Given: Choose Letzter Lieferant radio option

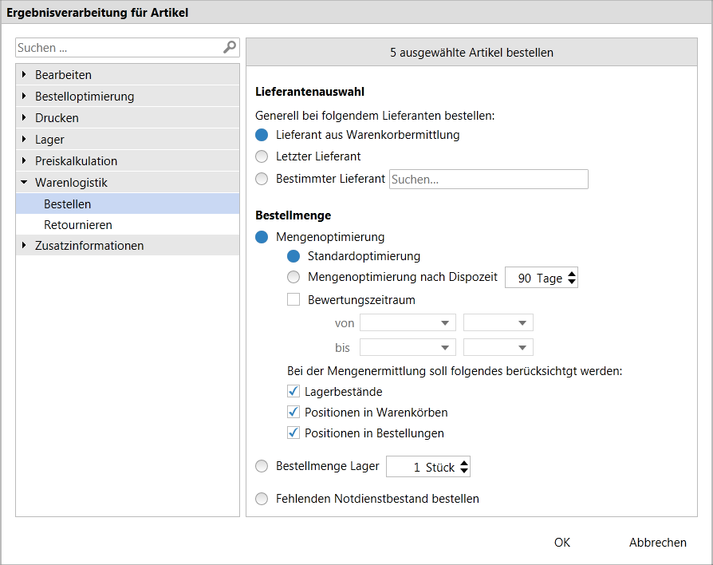Looking at the screenshot, I should click(262, 156).
